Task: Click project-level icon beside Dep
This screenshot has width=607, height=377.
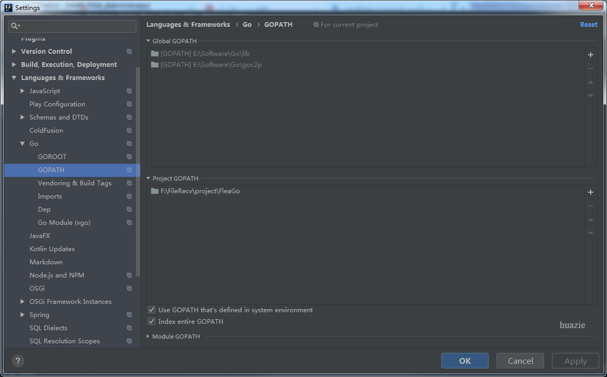Action: [130, 210]
